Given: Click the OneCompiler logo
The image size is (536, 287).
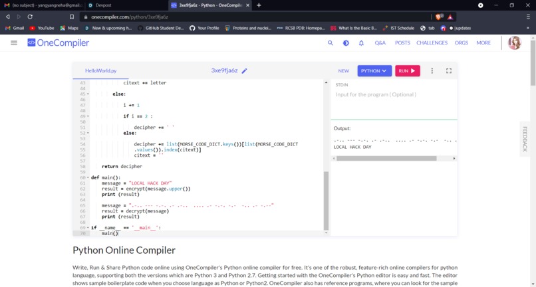Looking at the screenshot, I should coord(58,43).
